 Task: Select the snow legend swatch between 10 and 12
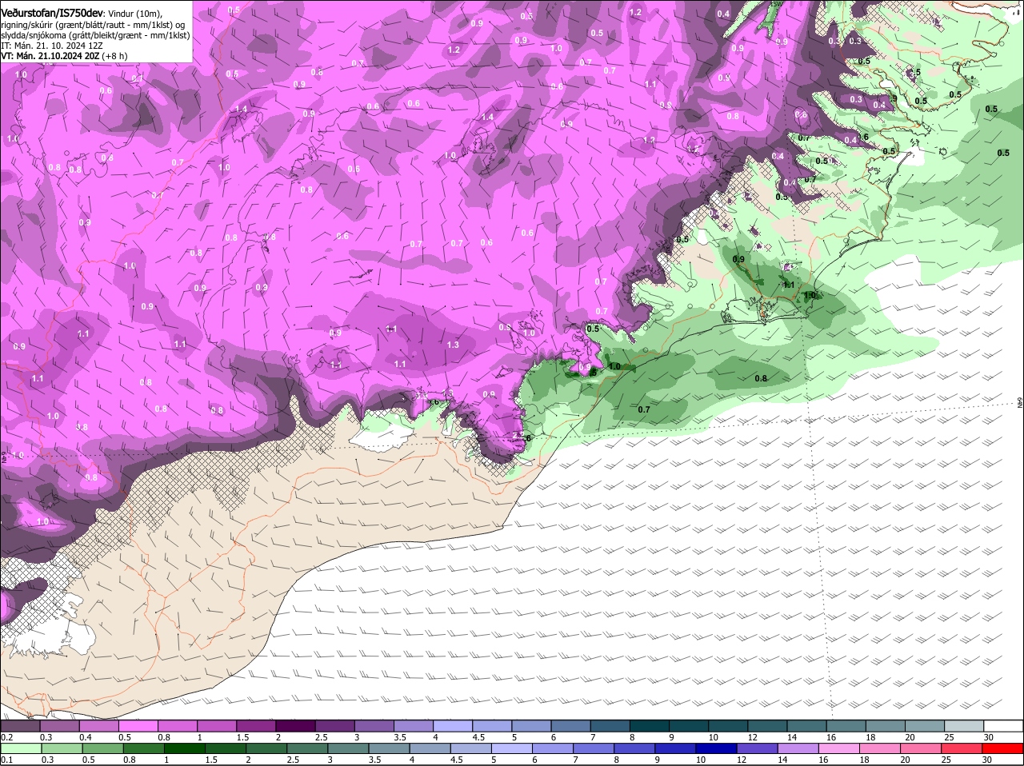[727, 726]
